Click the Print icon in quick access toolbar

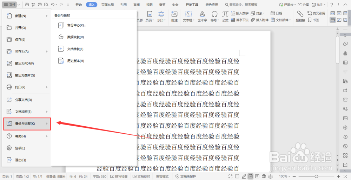40,5
